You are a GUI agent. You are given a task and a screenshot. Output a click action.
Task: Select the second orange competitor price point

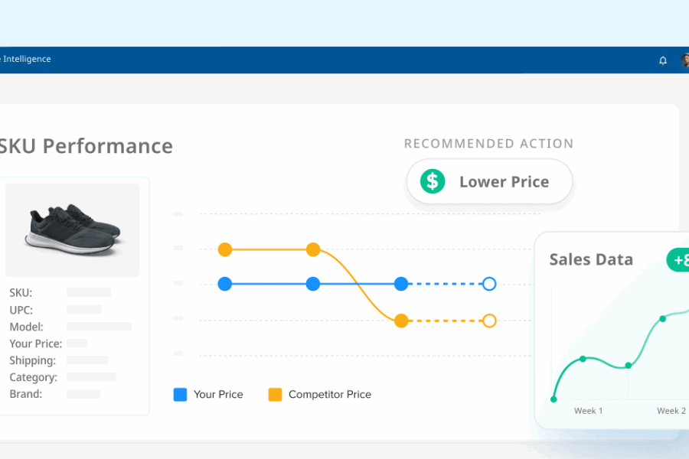tap(313, 249)
